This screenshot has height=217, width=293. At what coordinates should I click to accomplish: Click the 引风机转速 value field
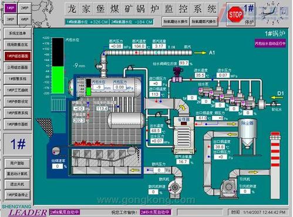coord(245,192)
